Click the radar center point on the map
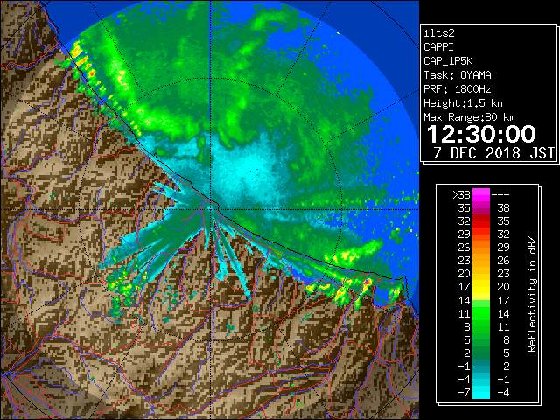The width and height of the screenshot is (560, 420). coord(211,209)
